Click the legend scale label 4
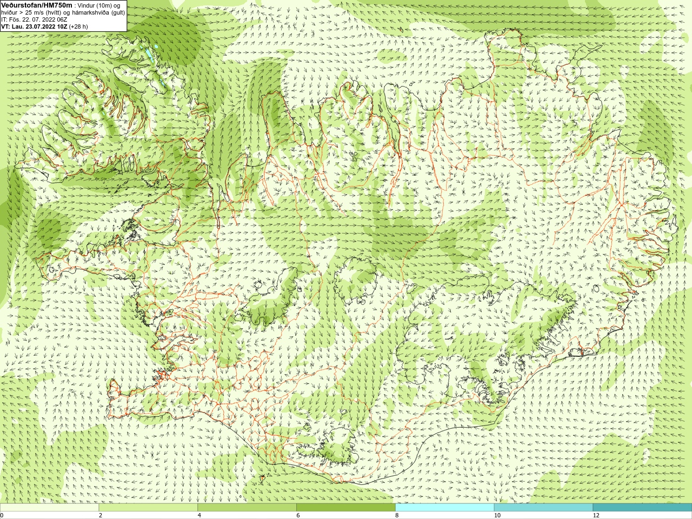Image resolution: width=692 pixels, height=519 pixels. tap(199, 515)
